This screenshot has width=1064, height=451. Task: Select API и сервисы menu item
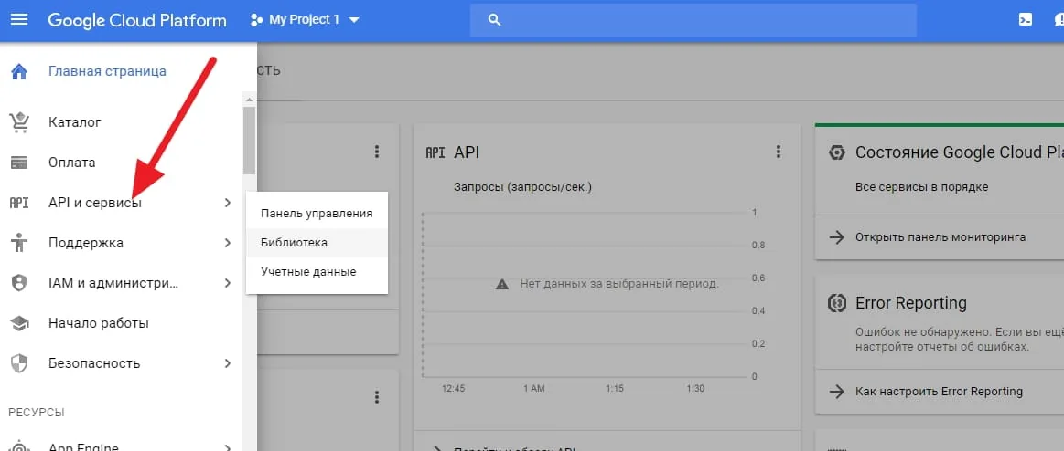pyautogui.click(x=95, y=203)
